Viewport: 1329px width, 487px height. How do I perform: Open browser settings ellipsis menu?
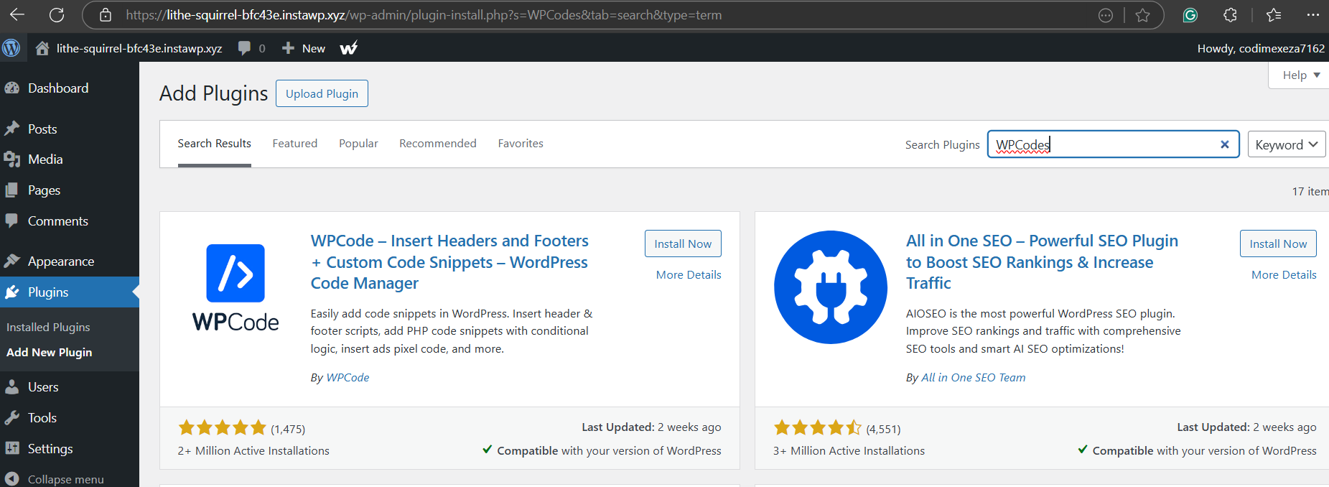1312,15
